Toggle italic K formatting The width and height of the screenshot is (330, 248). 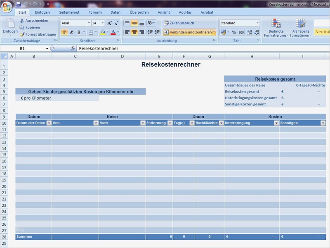tap(71, 32)
